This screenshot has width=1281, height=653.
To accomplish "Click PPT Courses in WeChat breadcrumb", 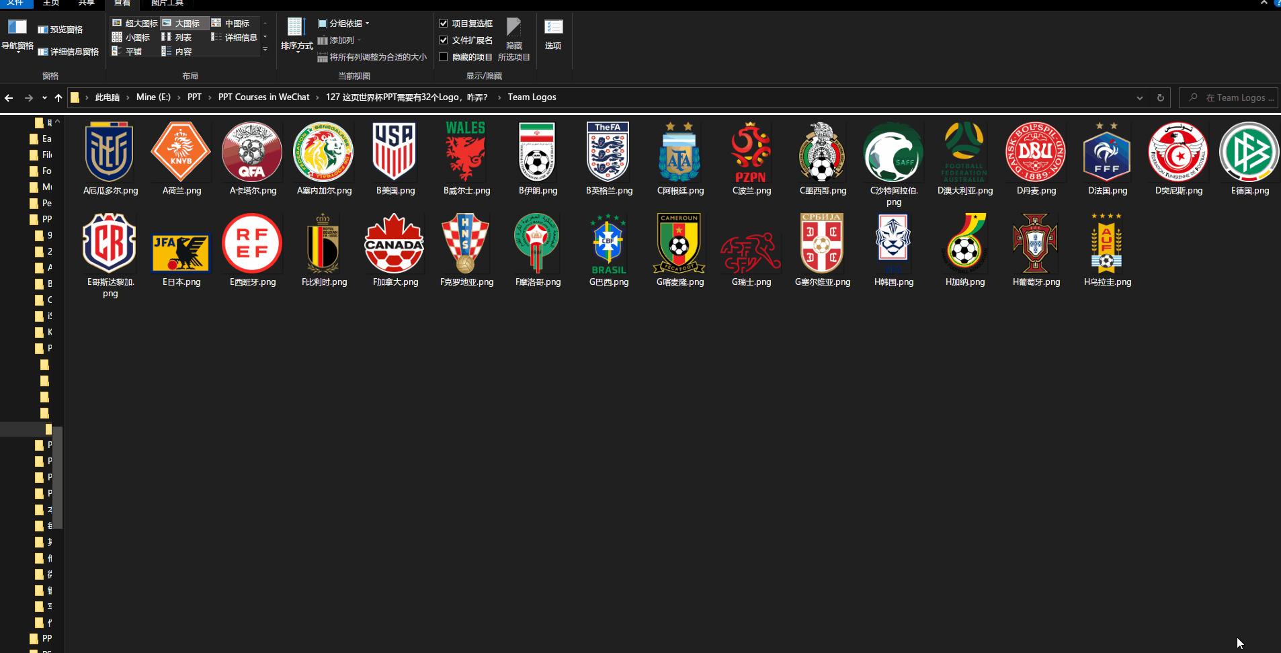I will [x=263, y=97].
